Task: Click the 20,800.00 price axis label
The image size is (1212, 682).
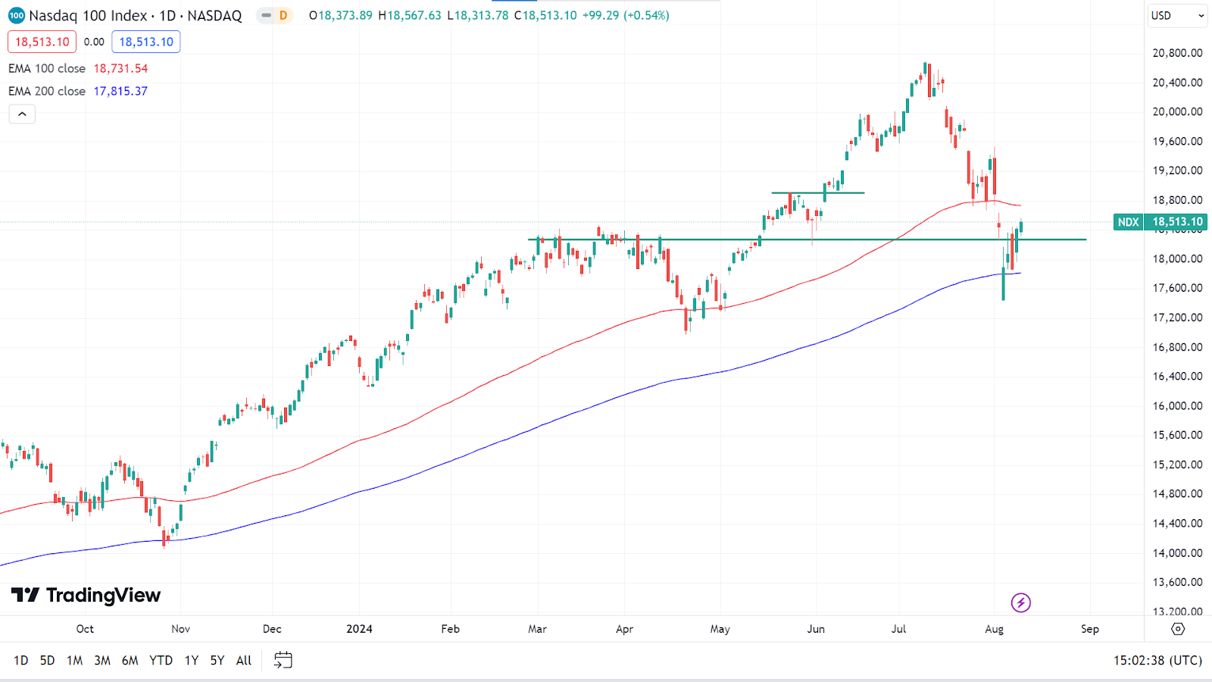Action: coord(1177,53)
